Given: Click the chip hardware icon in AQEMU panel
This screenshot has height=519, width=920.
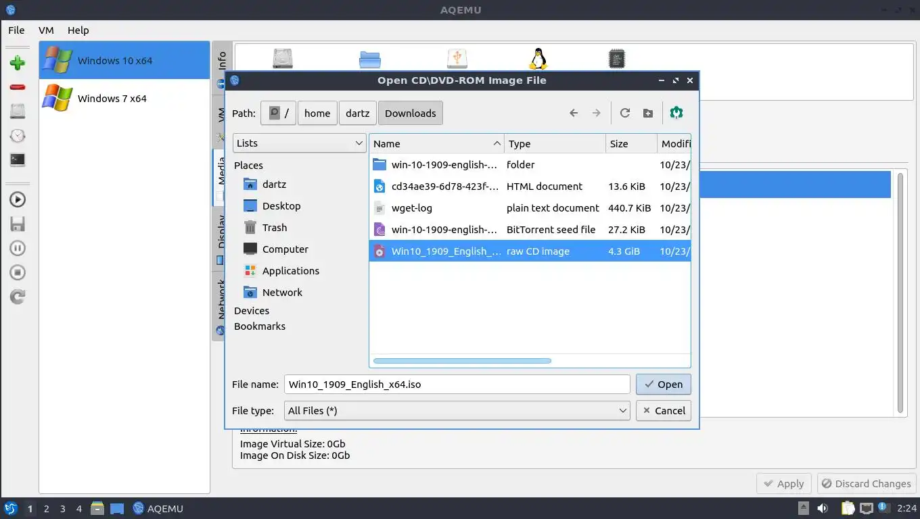Looking at the screenshot, I should point(616,58).
